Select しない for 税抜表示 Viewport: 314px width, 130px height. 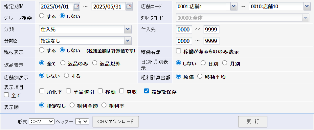pyautogui.click(x=62, y=50)
